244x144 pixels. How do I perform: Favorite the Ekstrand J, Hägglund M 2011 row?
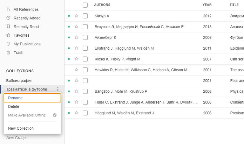[76, 48]
